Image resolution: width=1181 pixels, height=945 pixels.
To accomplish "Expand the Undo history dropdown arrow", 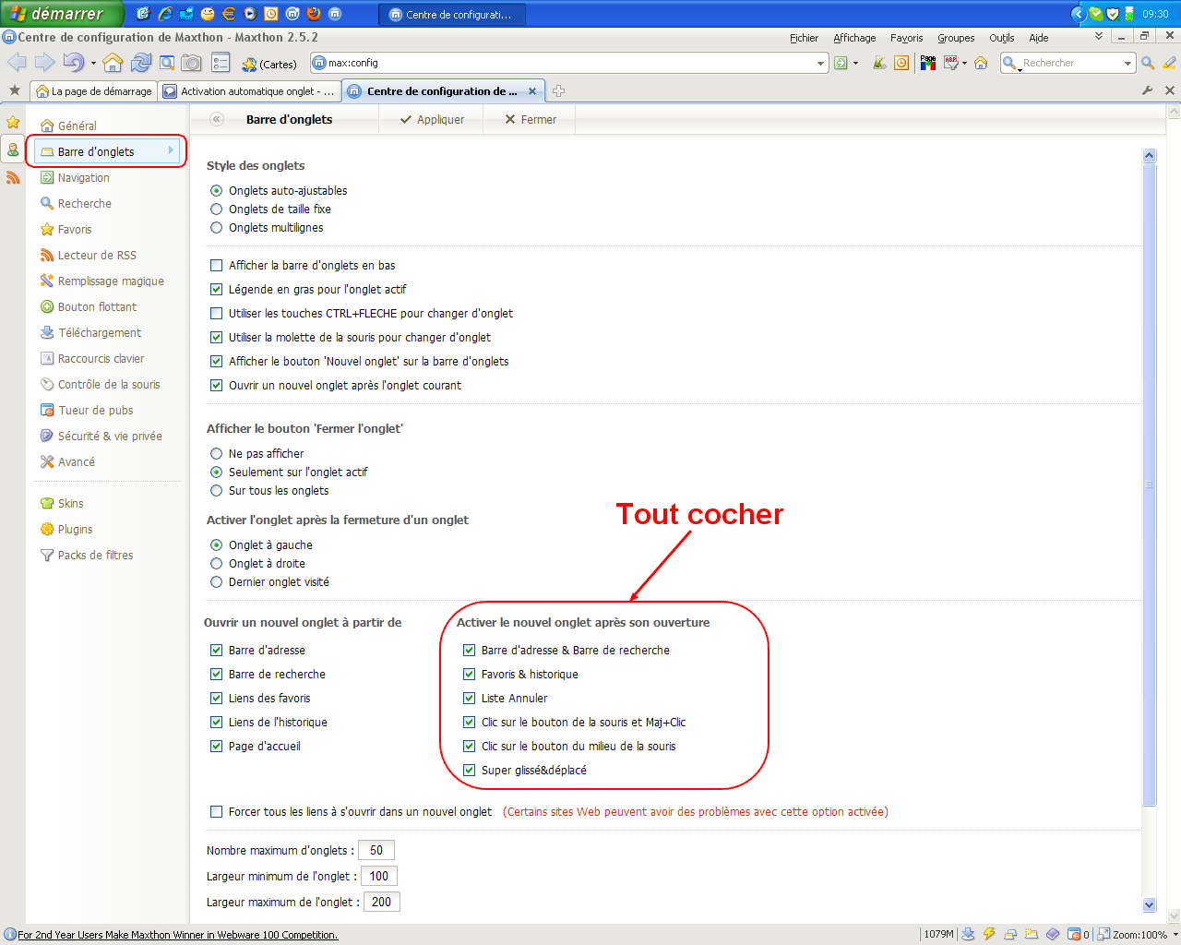I will [93, 64].
